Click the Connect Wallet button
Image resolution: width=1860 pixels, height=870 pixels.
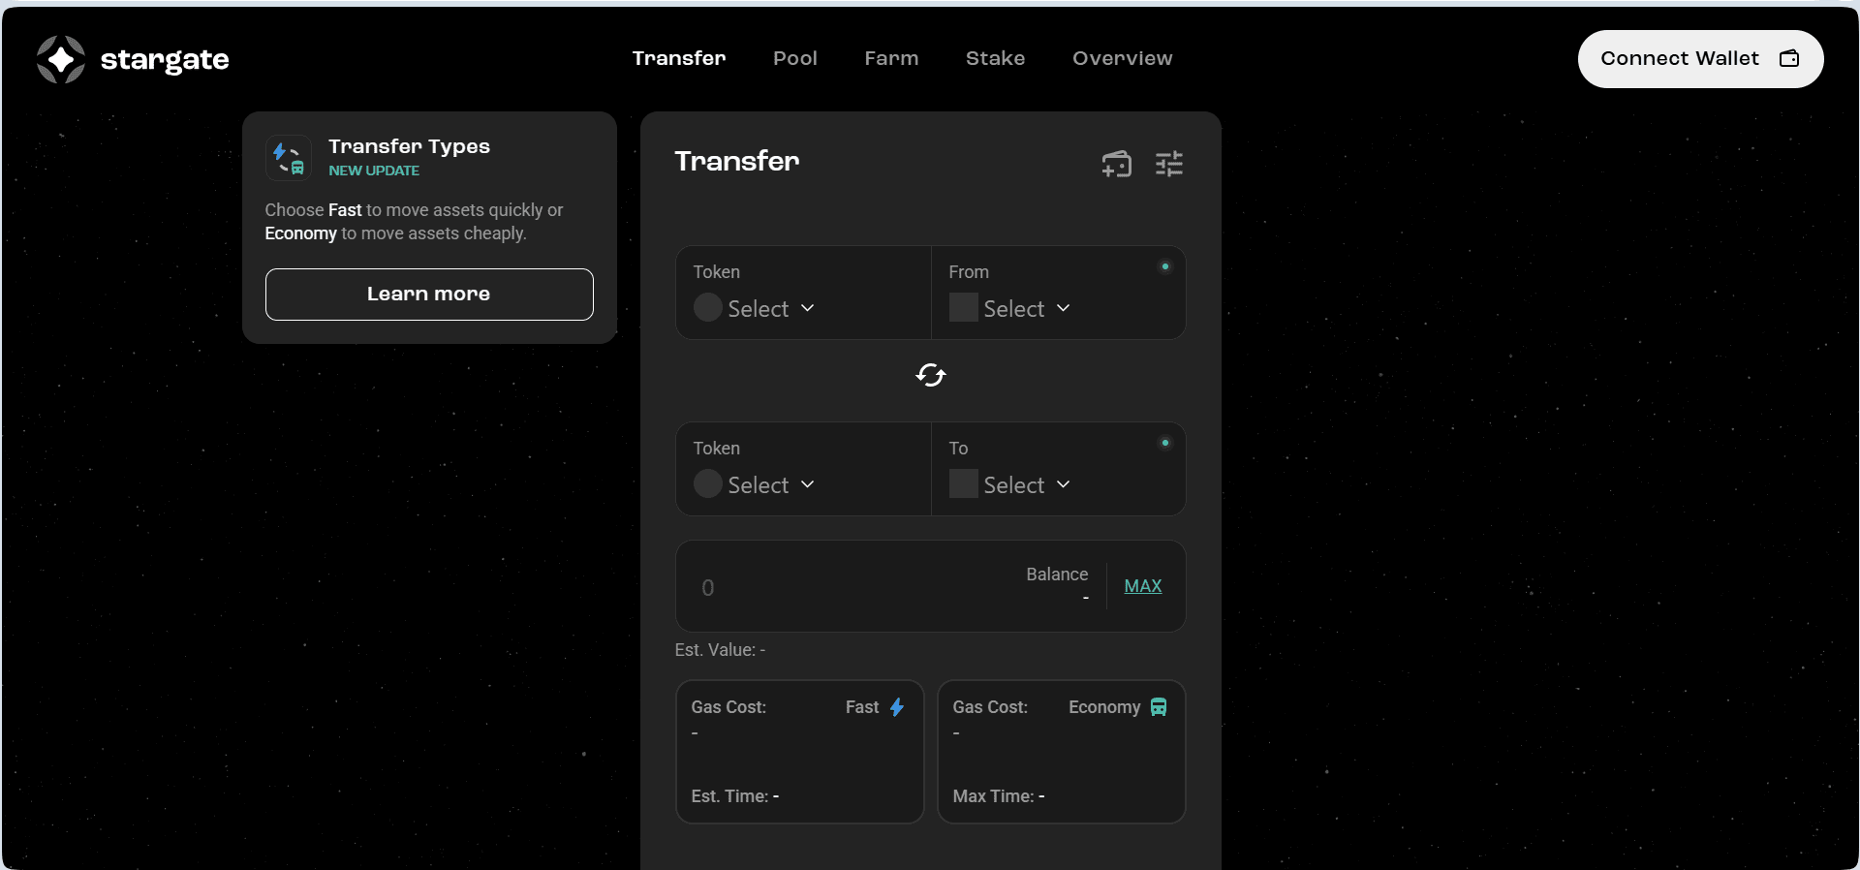[1700, 59]
